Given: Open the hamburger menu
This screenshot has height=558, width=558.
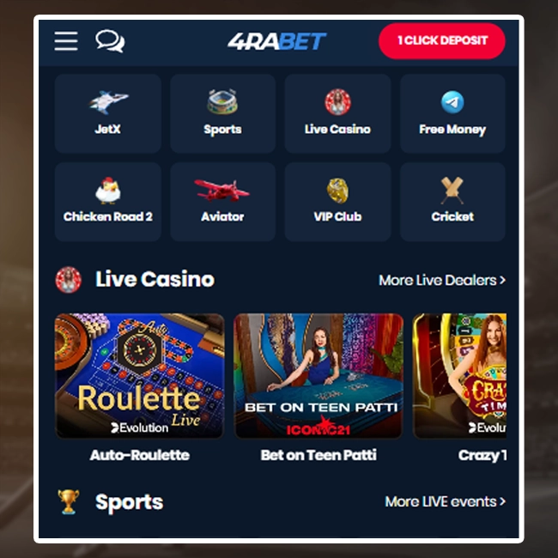Looking at the screenshot, I should tap(66, 41).
